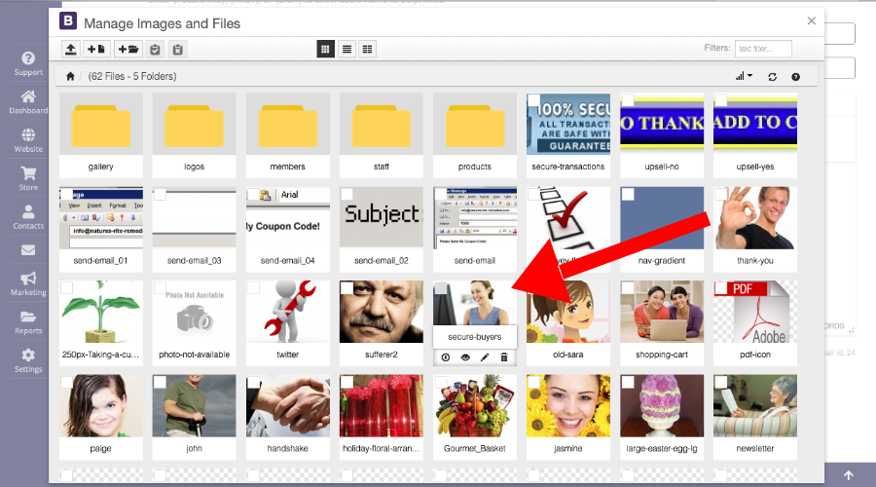Viewport: 876px width, 487px height.
Task: Delete secure-buyers using the trash icon
Action: 503,357
